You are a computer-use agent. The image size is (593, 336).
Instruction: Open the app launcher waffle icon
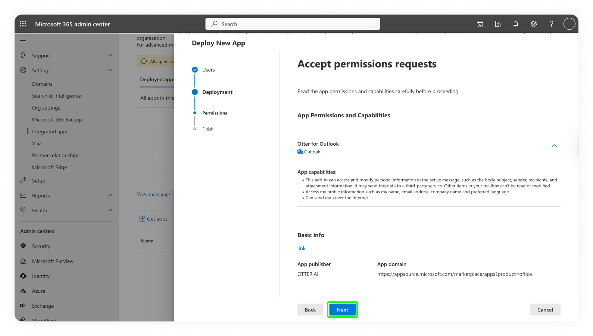[x=23, y=24]
